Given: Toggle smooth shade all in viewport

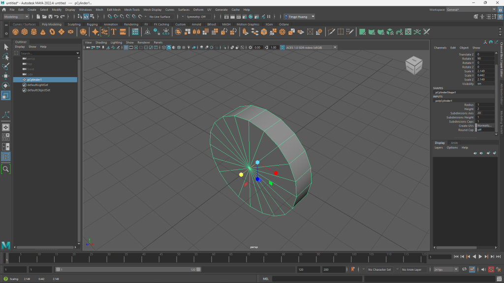Looking at the screenshot, I should pyautogui.click(x=169, y=48).
